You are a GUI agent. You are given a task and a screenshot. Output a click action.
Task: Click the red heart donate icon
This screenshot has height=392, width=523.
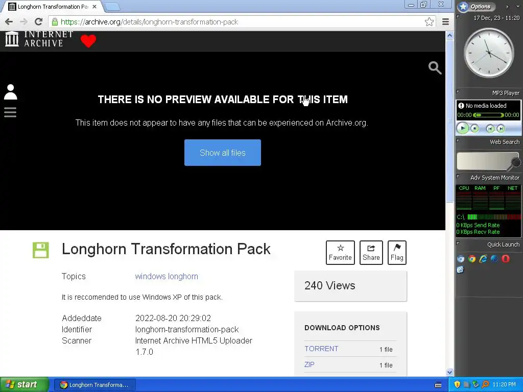click(x=88, y=41)
